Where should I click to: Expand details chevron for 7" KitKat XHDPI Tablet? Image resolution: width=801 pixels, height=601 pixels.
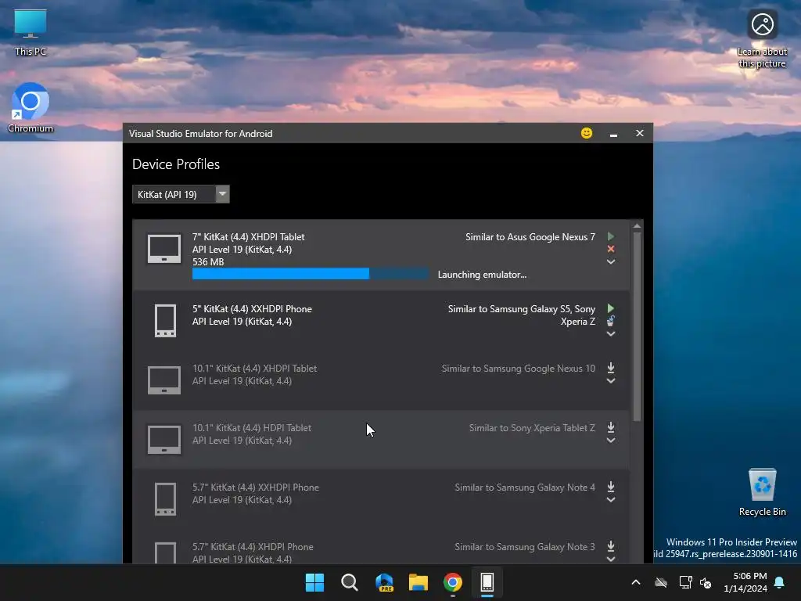click(x=610, y=261)
